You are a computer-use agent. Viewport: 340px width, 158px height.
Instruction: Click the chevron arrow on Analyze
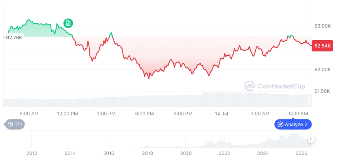[x=306, y=124]
